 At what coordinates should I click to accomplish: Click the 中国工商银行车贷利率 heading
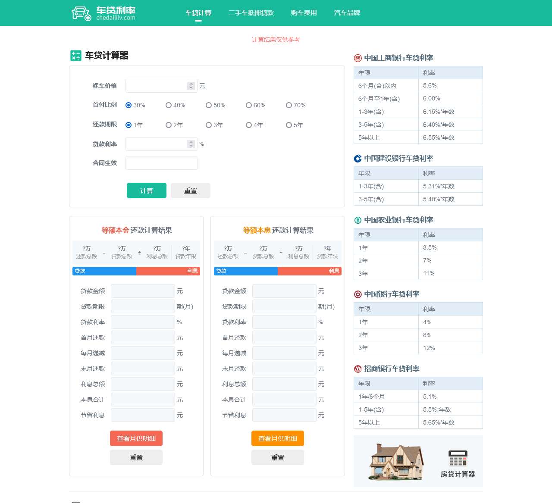(398, 58)
